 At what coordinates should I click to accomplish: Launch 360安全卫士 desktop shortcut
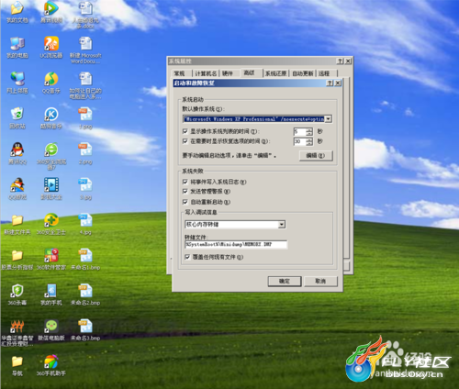[x=51, y=220]
